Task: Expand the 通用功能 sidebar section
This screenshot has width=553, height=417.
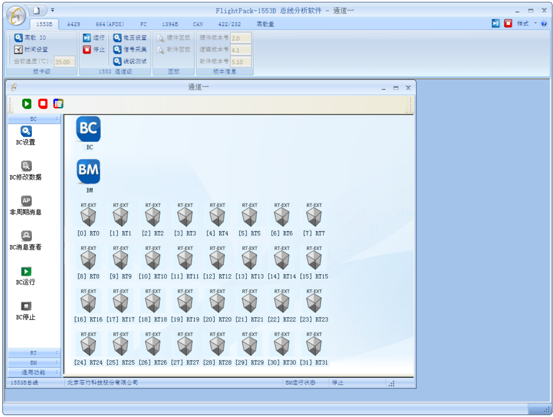Action: click(34, 372)
